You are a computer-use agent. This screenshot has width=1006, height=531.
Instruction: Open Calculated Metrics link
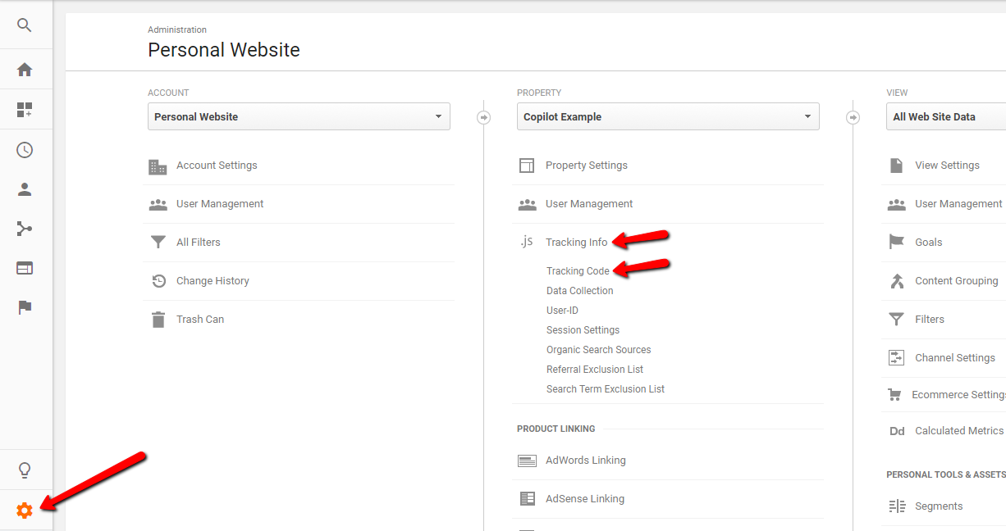click(959, 431)
